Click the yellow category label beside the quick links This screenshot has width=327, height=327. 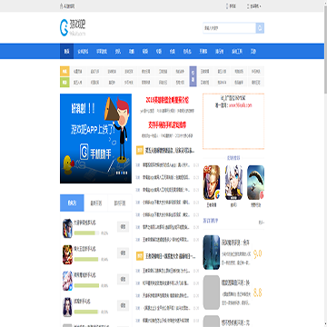pyautogui.click(x=64, y=71)
